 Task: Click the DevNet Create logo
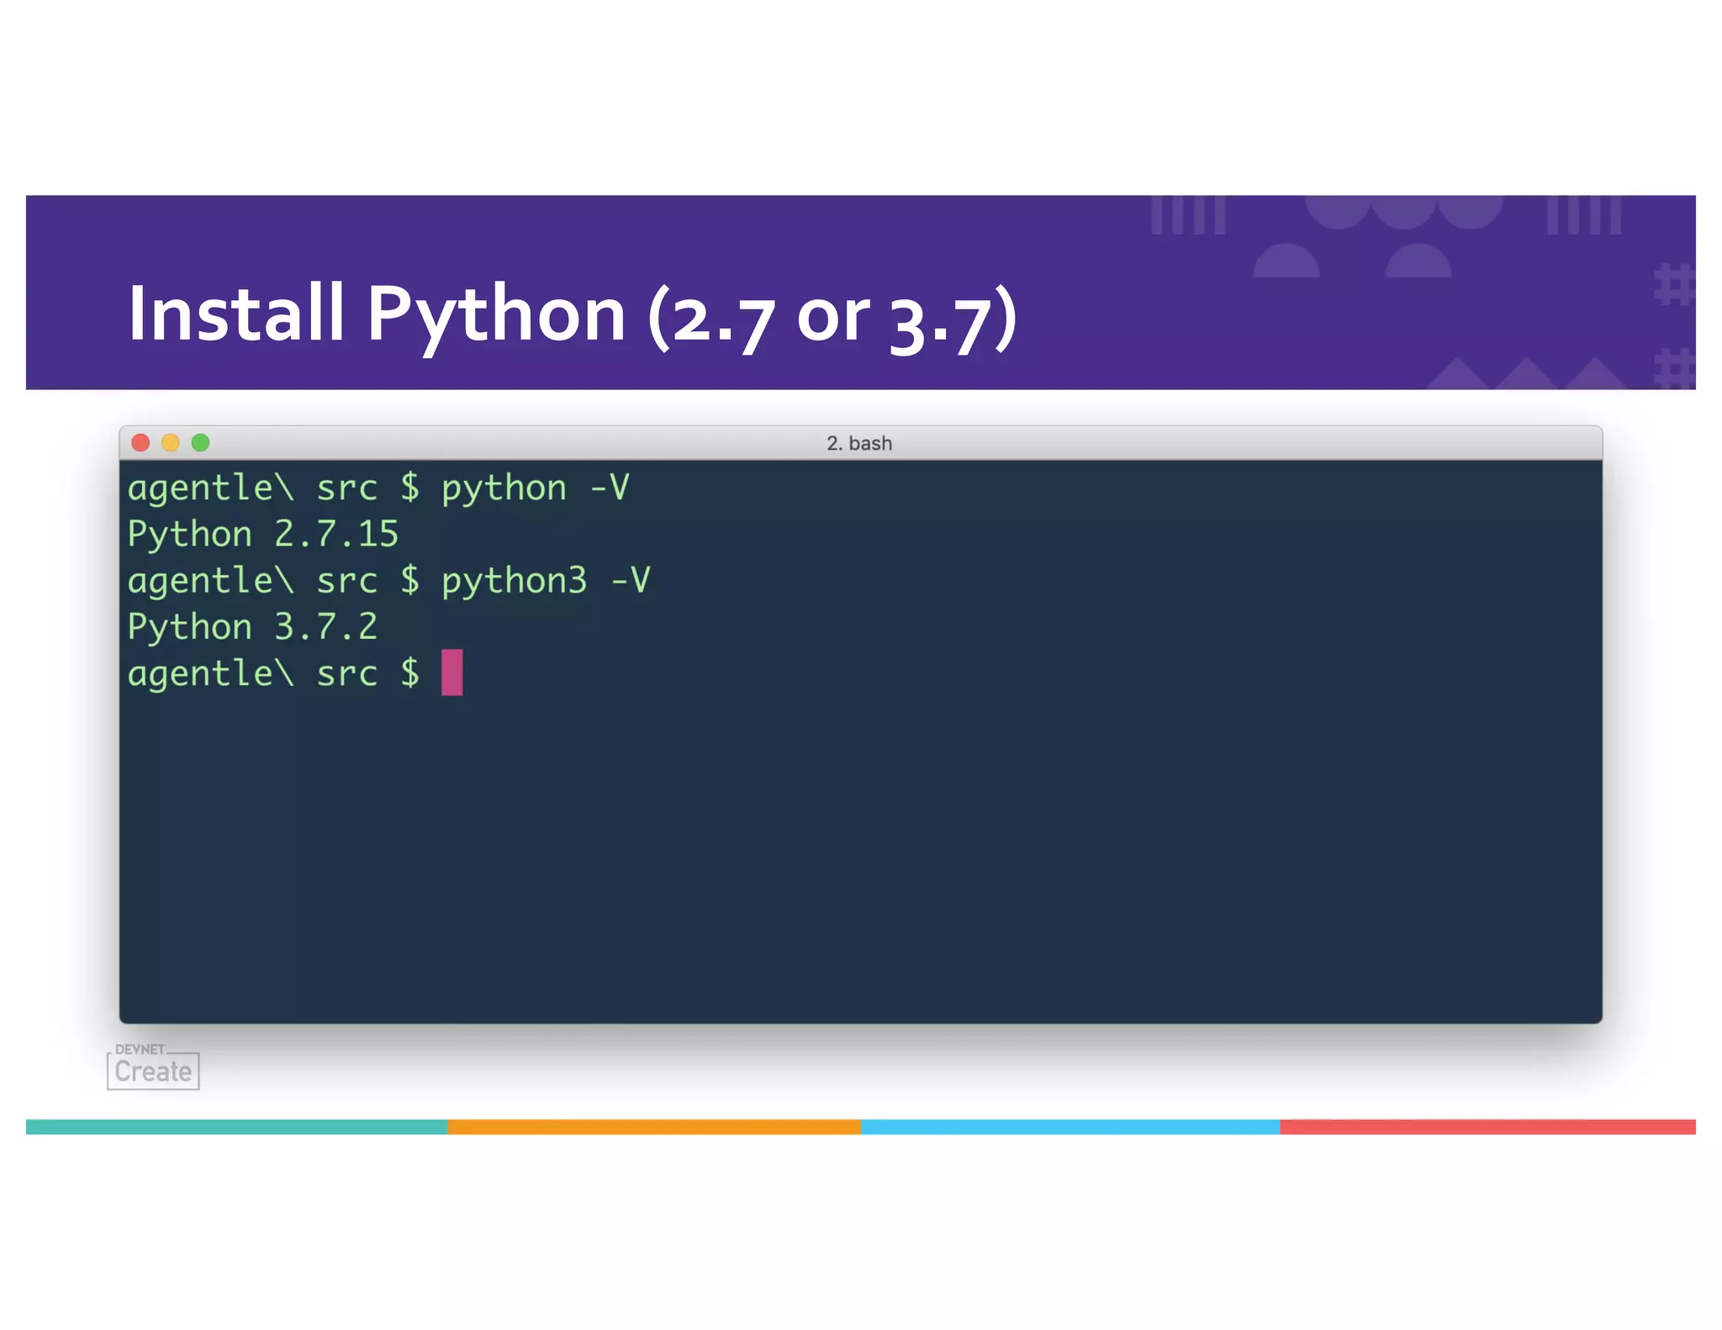click(153, 1067)
